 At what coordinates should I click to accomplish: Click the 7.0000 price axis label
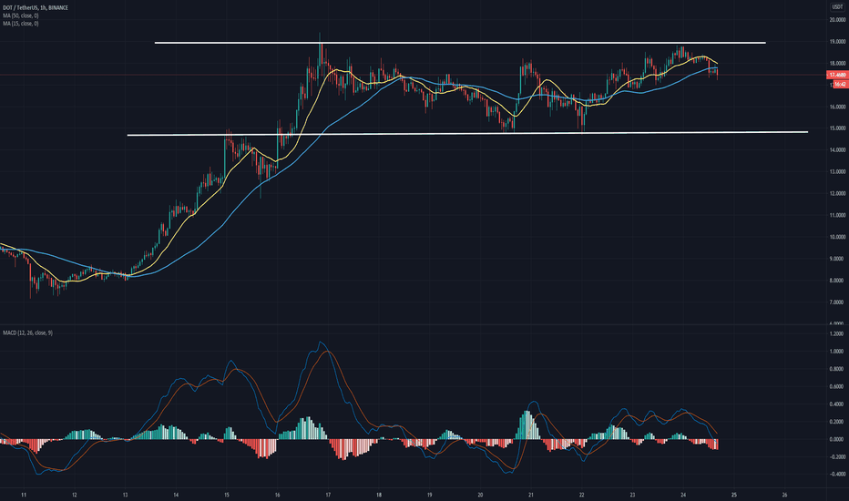click(x=838, y=302)
